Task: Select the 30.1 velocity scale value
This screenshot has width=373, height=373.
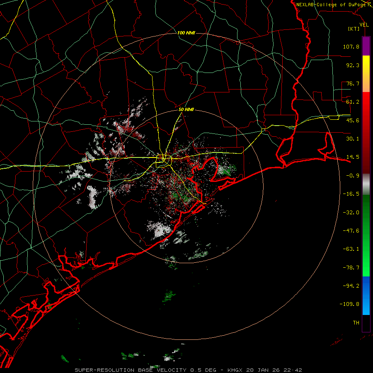Action: coord(353,139)
